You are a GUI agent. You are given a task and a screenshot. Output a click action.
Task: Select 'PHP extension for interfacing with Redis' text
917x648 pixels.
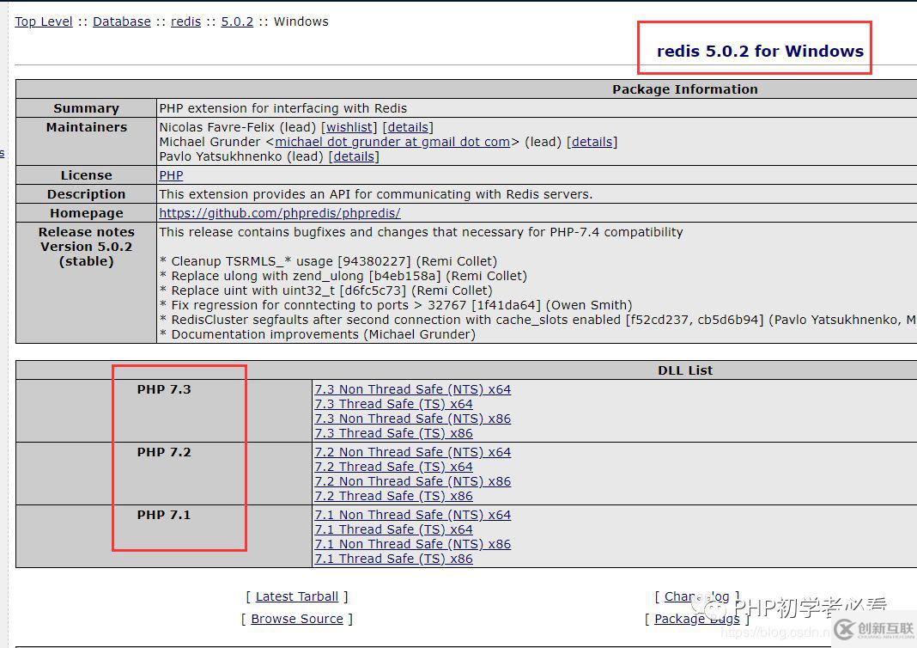click(x=283, y=108)
